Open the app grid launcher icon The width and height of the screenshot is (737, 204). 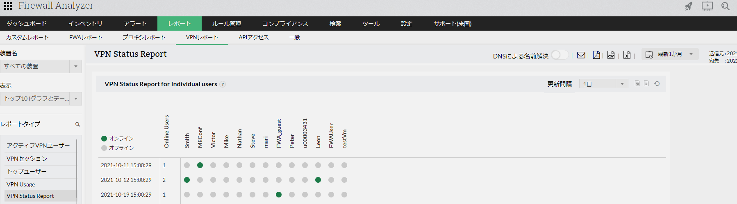pos(8,6)
